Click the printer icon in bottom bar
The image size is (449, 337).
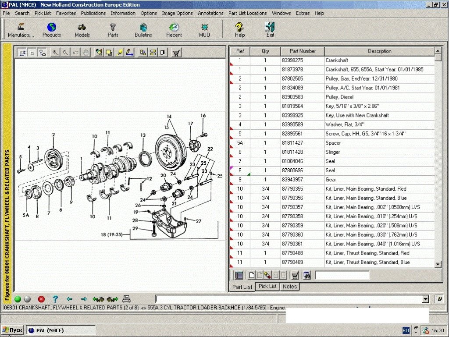[126, 299]
